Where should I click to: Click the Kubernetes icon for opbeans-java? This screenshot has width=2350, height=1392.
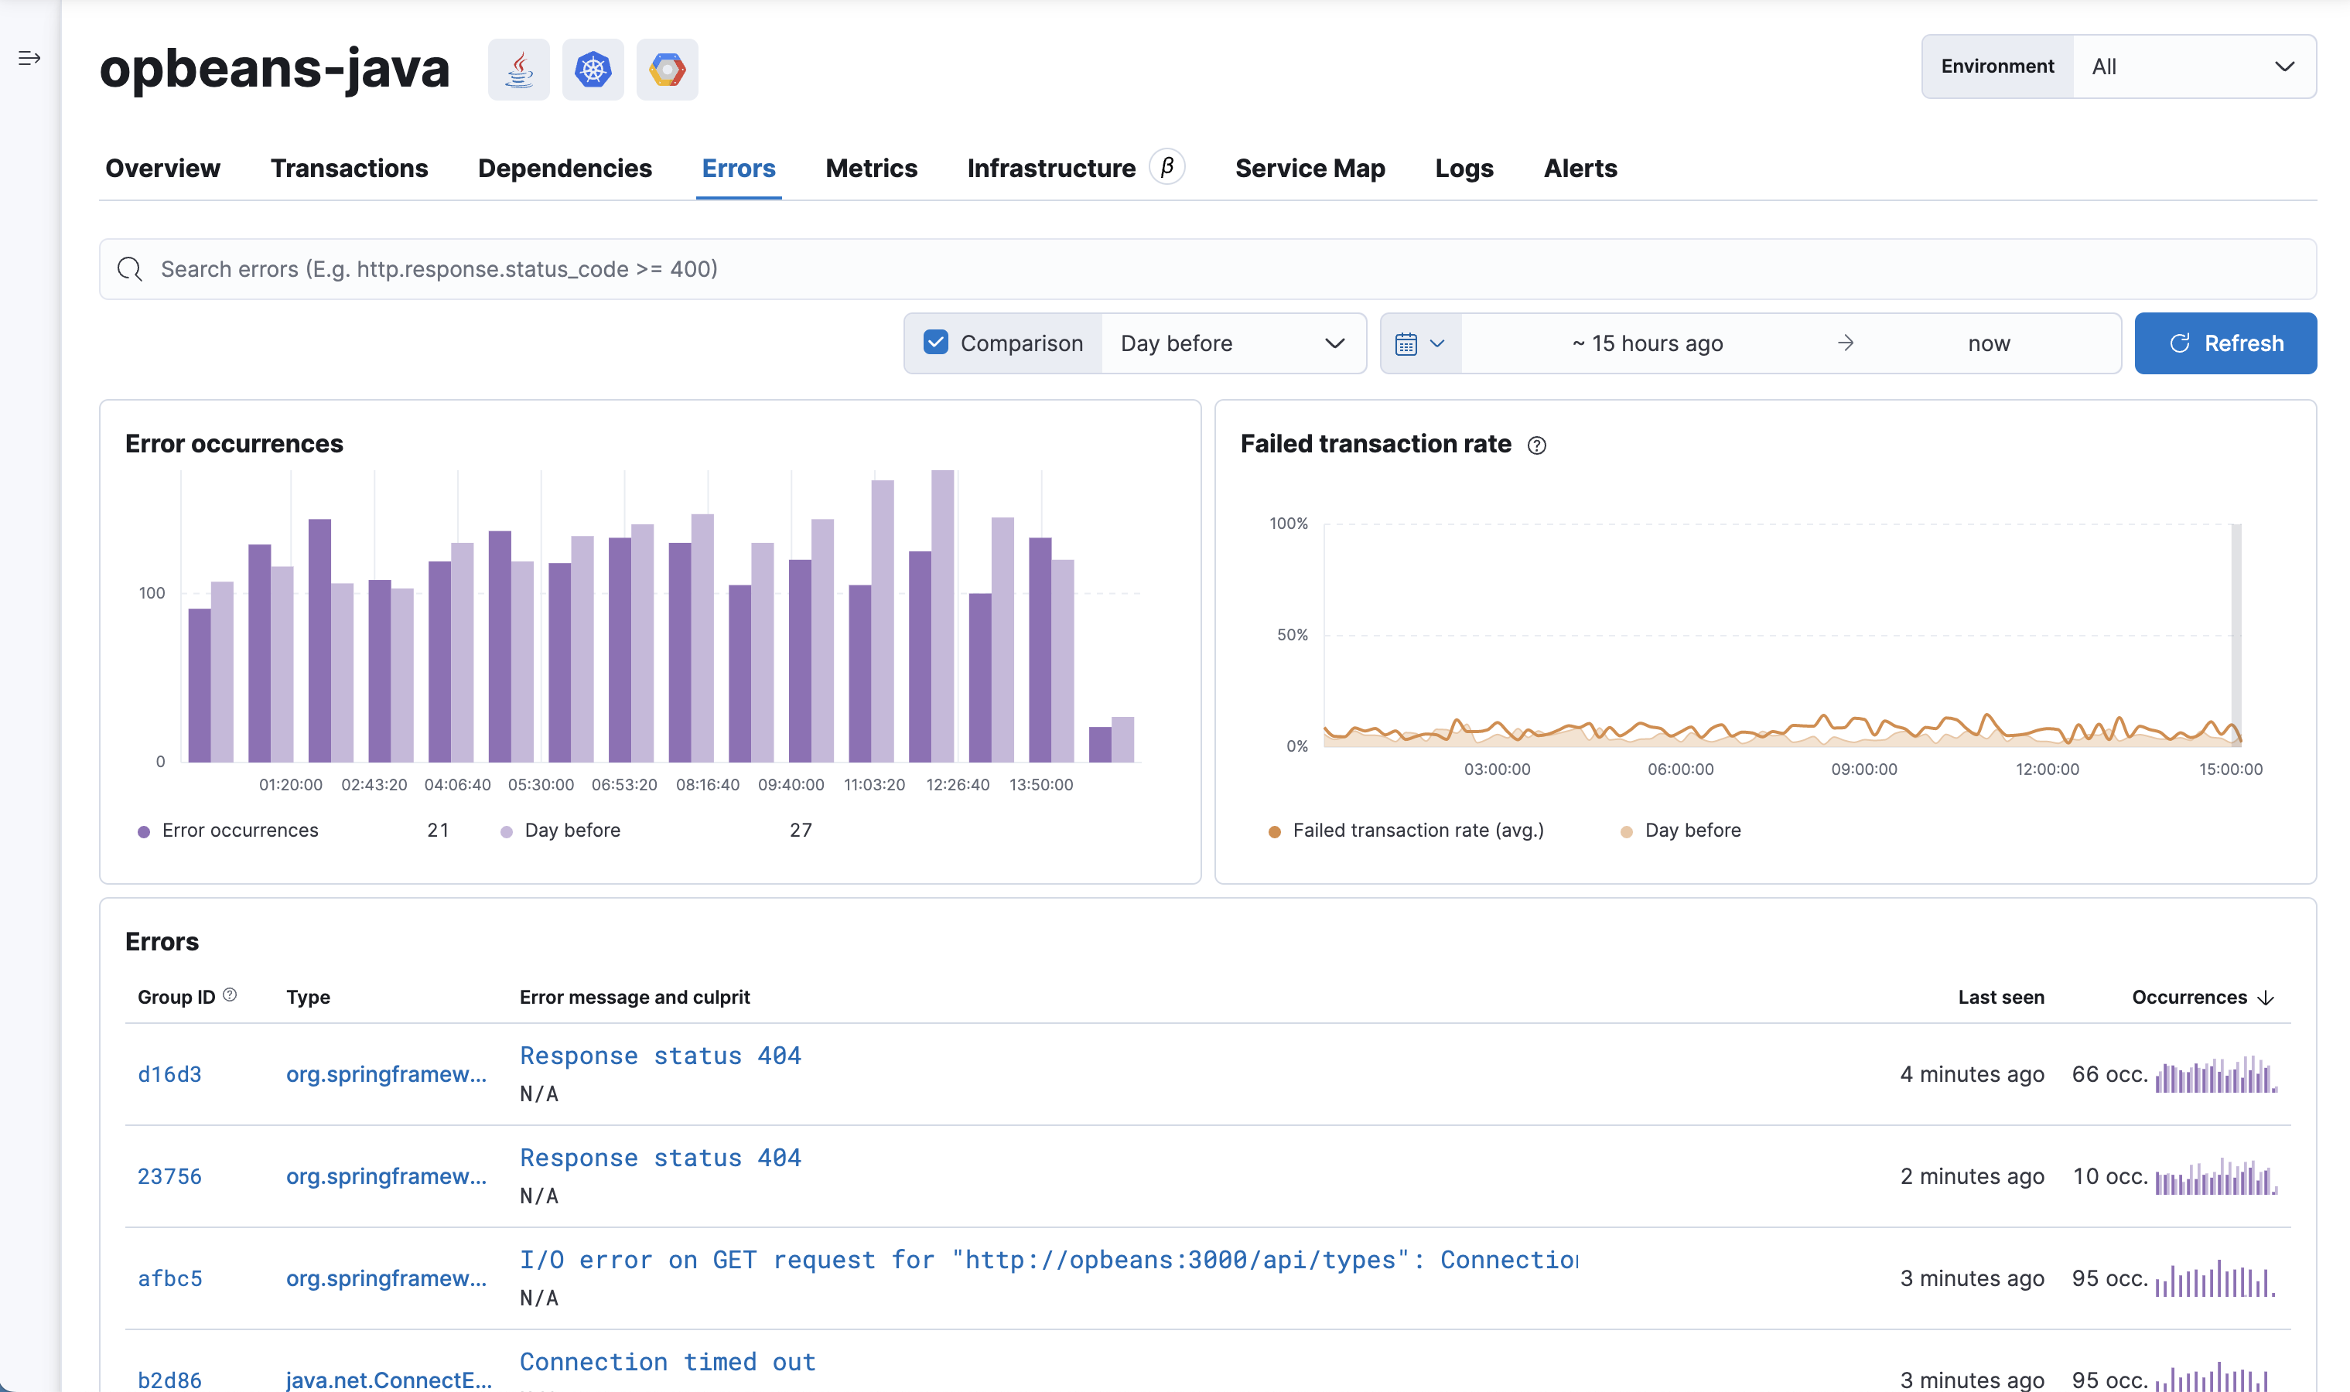pos(592,68)
